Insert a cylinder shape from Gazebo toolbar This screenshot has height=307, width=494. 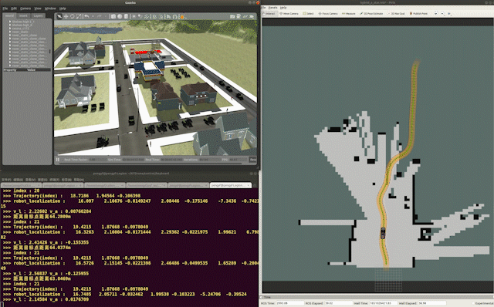126,16
